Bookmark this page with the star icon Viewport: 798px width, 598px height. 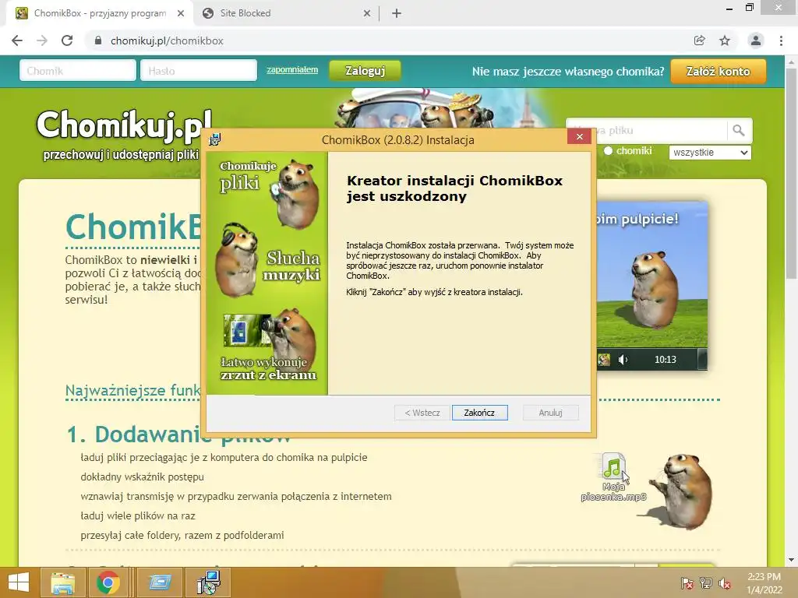click(x=725, y=40)
